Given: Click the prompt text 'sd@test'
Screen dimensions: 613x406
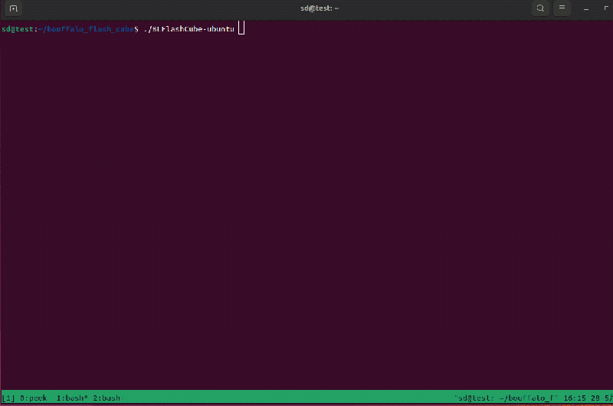Looking at the screenshot, I should 18,29.
